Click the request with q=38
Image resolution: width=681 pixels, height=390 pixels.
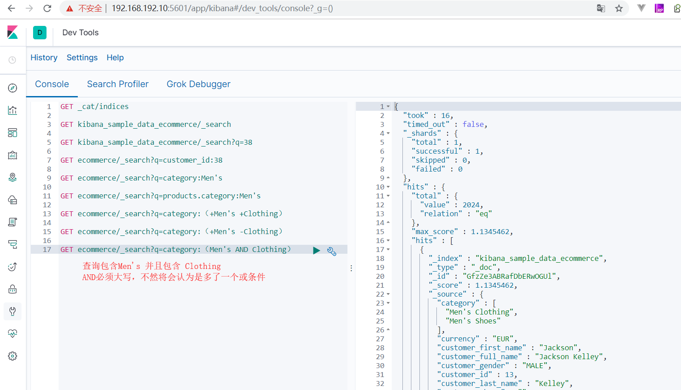(x=157, y=142)
